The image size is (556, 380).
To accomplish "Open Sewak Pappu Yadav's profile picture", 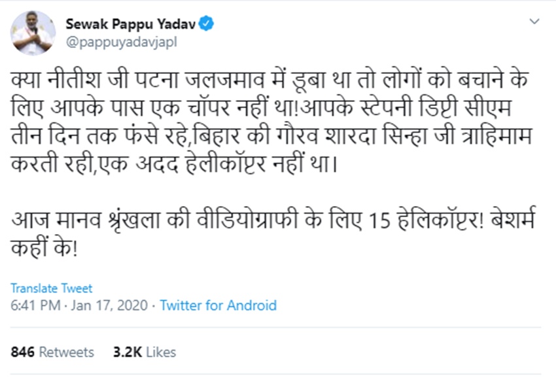I will pos(34,33).
